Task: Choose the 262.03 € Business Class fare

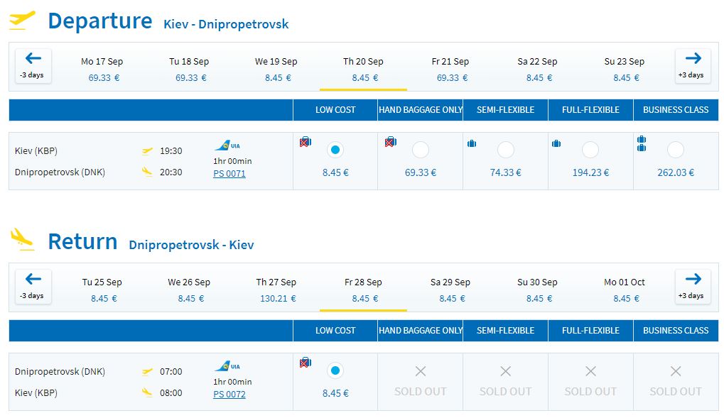Action: [676, 150]
